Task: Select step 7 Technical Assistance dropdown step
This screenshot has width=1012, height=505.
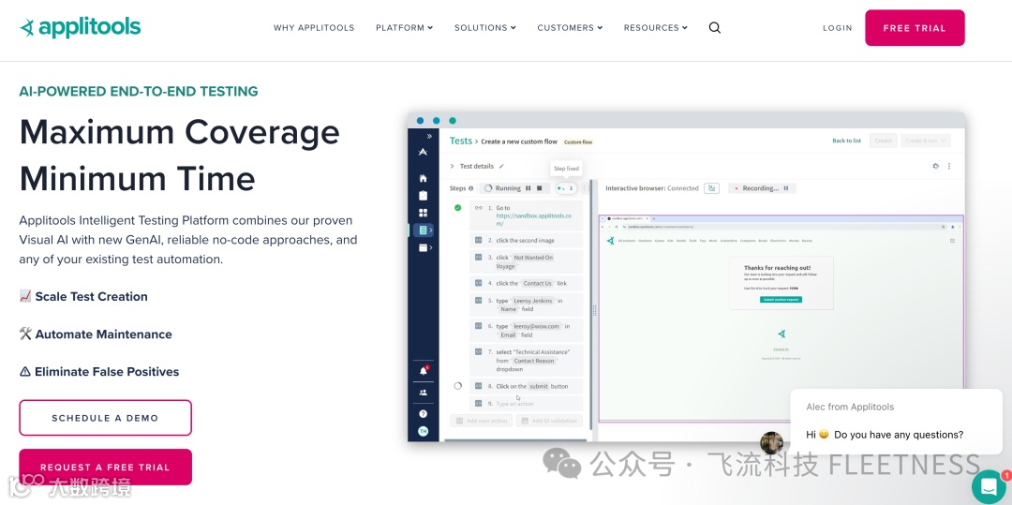Action: pos(526,361)
